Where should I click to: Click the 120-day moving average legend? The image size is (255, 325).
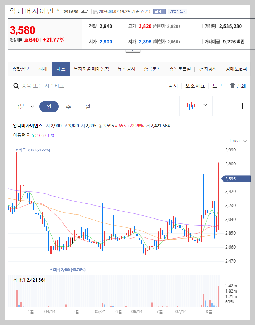click(x=51, y=135)
